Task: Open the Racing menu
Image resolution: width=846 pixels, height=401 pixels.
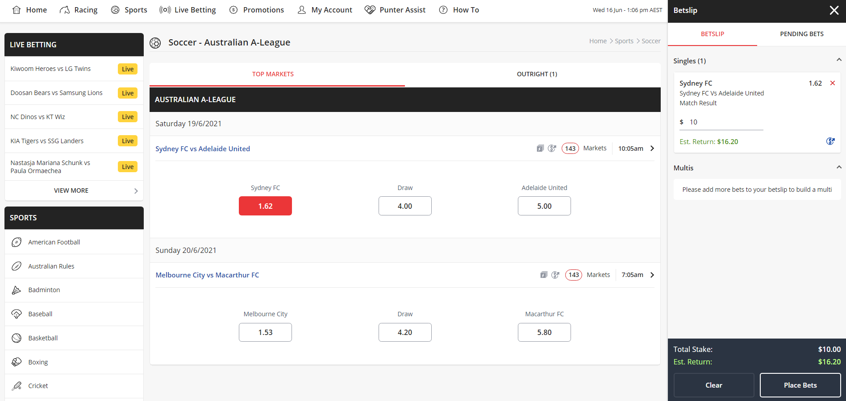Action: tap(79, 10)
